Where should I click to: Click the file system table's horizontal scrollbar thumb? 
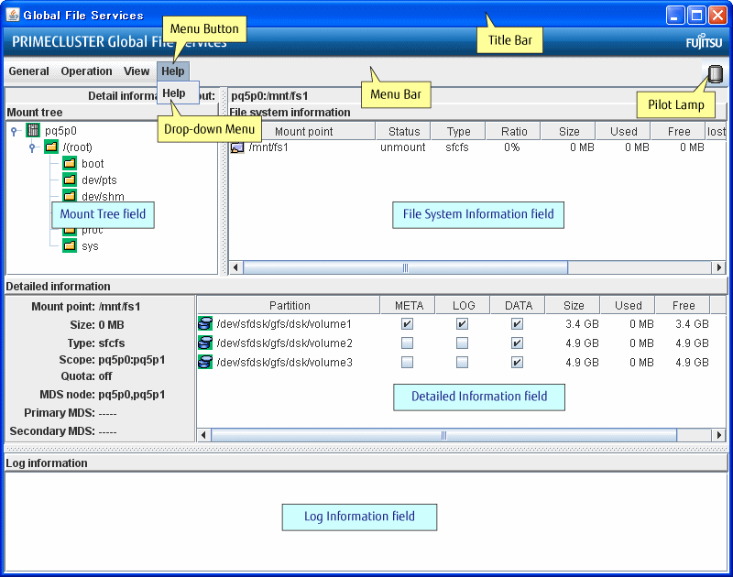[x=405, y=267]
